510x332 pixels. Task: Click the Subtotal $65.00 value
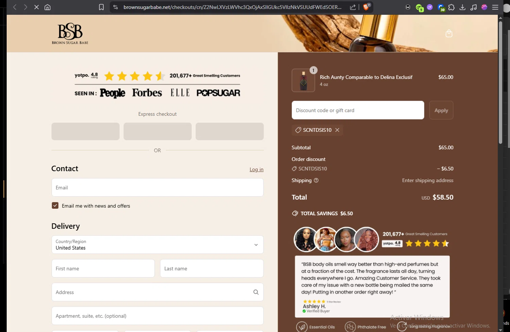coord(446,148)
